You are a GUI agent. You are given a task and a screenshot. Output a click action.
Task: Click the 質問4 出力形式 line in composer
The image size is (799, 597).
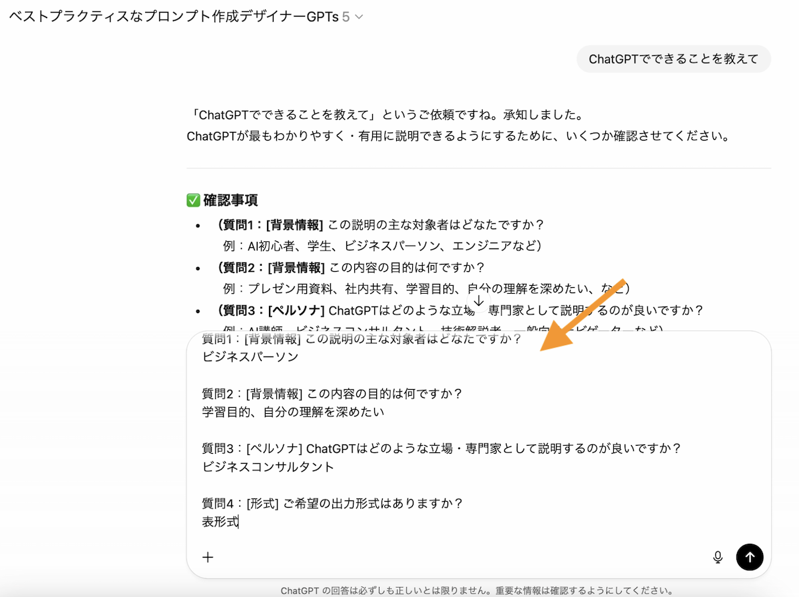[332, 504]
